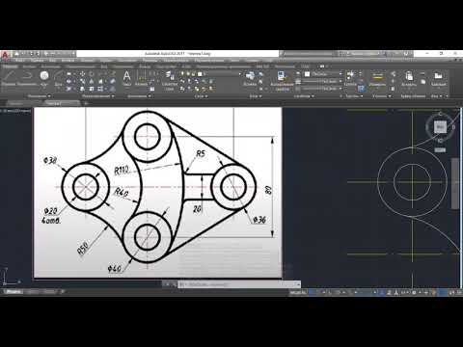Image resolution: width=463 pixels, height=347 pixels.
Task: Launch the Offset tool
Action: (112, 89)
